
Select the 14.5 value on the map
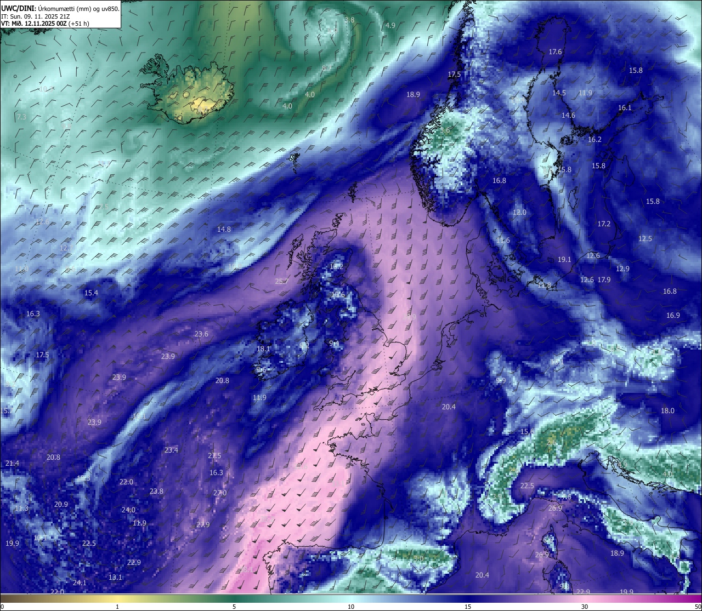pyautogui.click(x=559, y=93)
